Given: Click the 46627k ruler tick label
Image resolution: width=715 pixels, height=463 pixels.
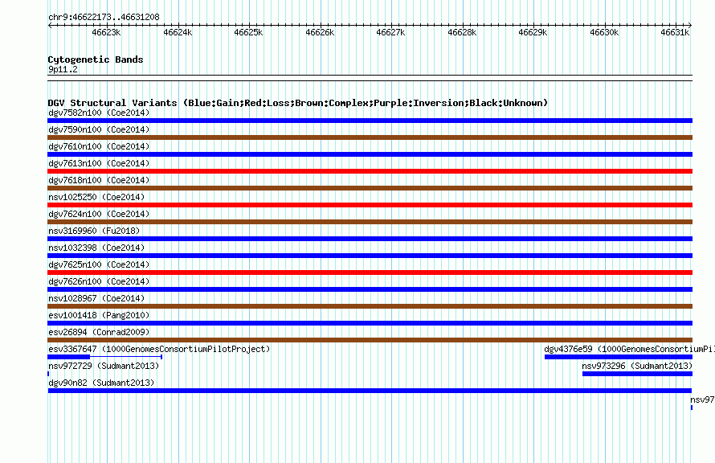Looking at the screenshot, I should [x=390, y=32].
